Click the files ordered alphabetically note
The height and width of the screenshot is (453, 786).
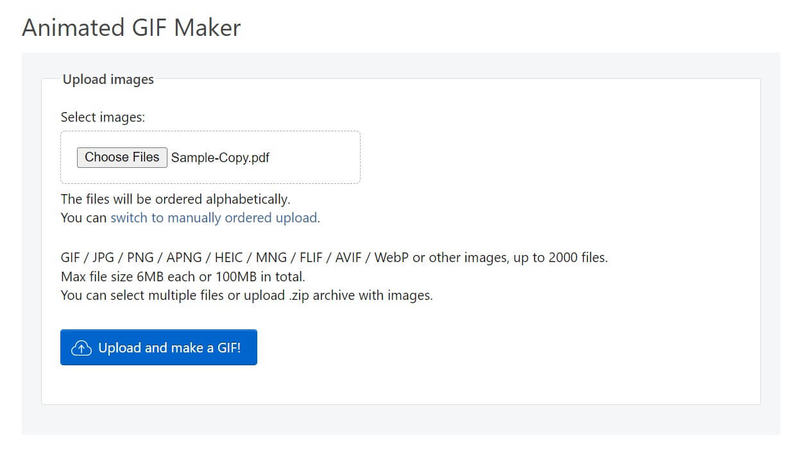[175, 199]
